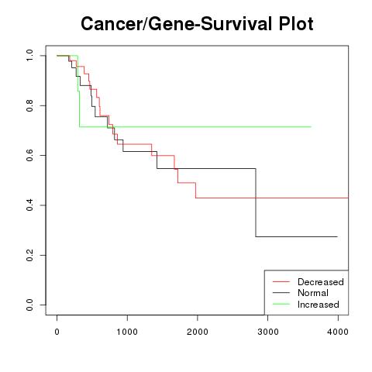Image resolution: width=372 pixels, height=372 pixels.
Task: Click the 0.4 y-axis tick label
Action: point(29,205)
